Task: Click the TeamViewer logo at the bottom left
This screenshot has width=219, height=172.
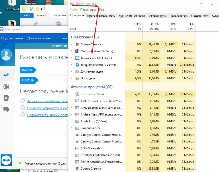Action: click(6, 160)
